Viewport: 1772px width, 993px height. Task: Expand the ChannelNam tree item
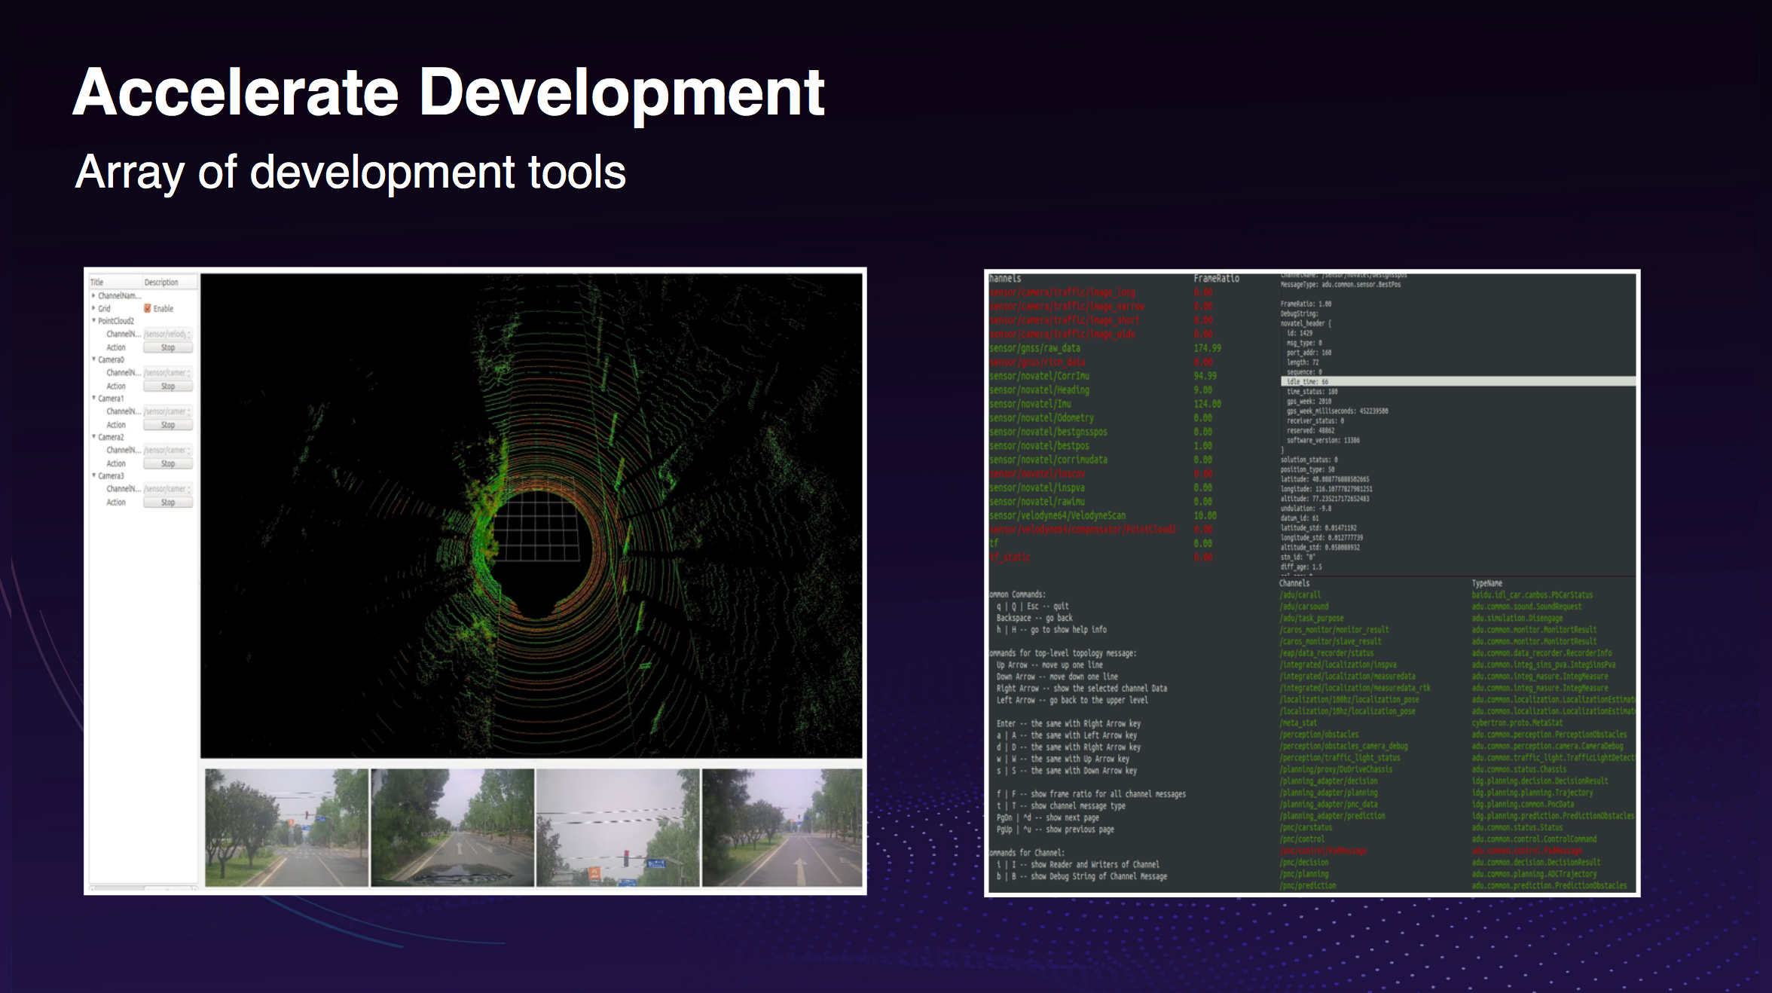pyautogui.click(x=93, y=295)
